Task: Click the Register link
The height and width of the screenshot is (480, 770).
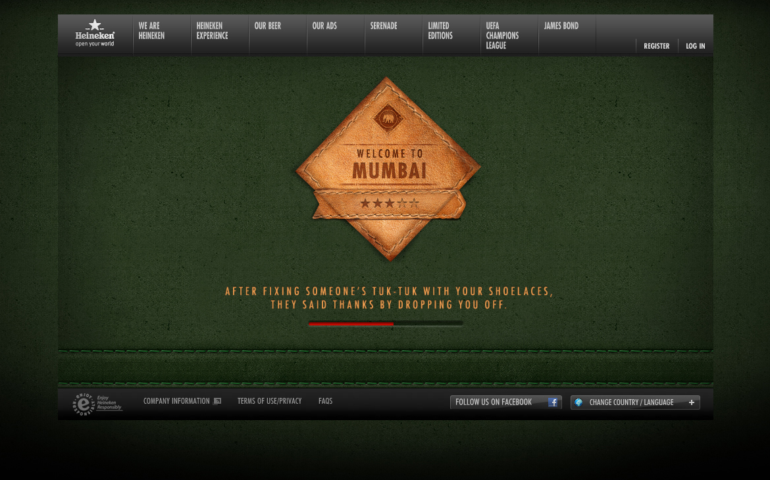Action: 657,45
